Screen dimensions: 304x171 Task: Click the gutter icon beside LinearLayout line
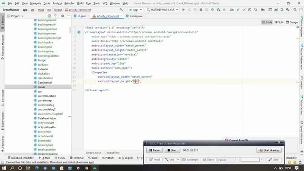pos(79,32)
